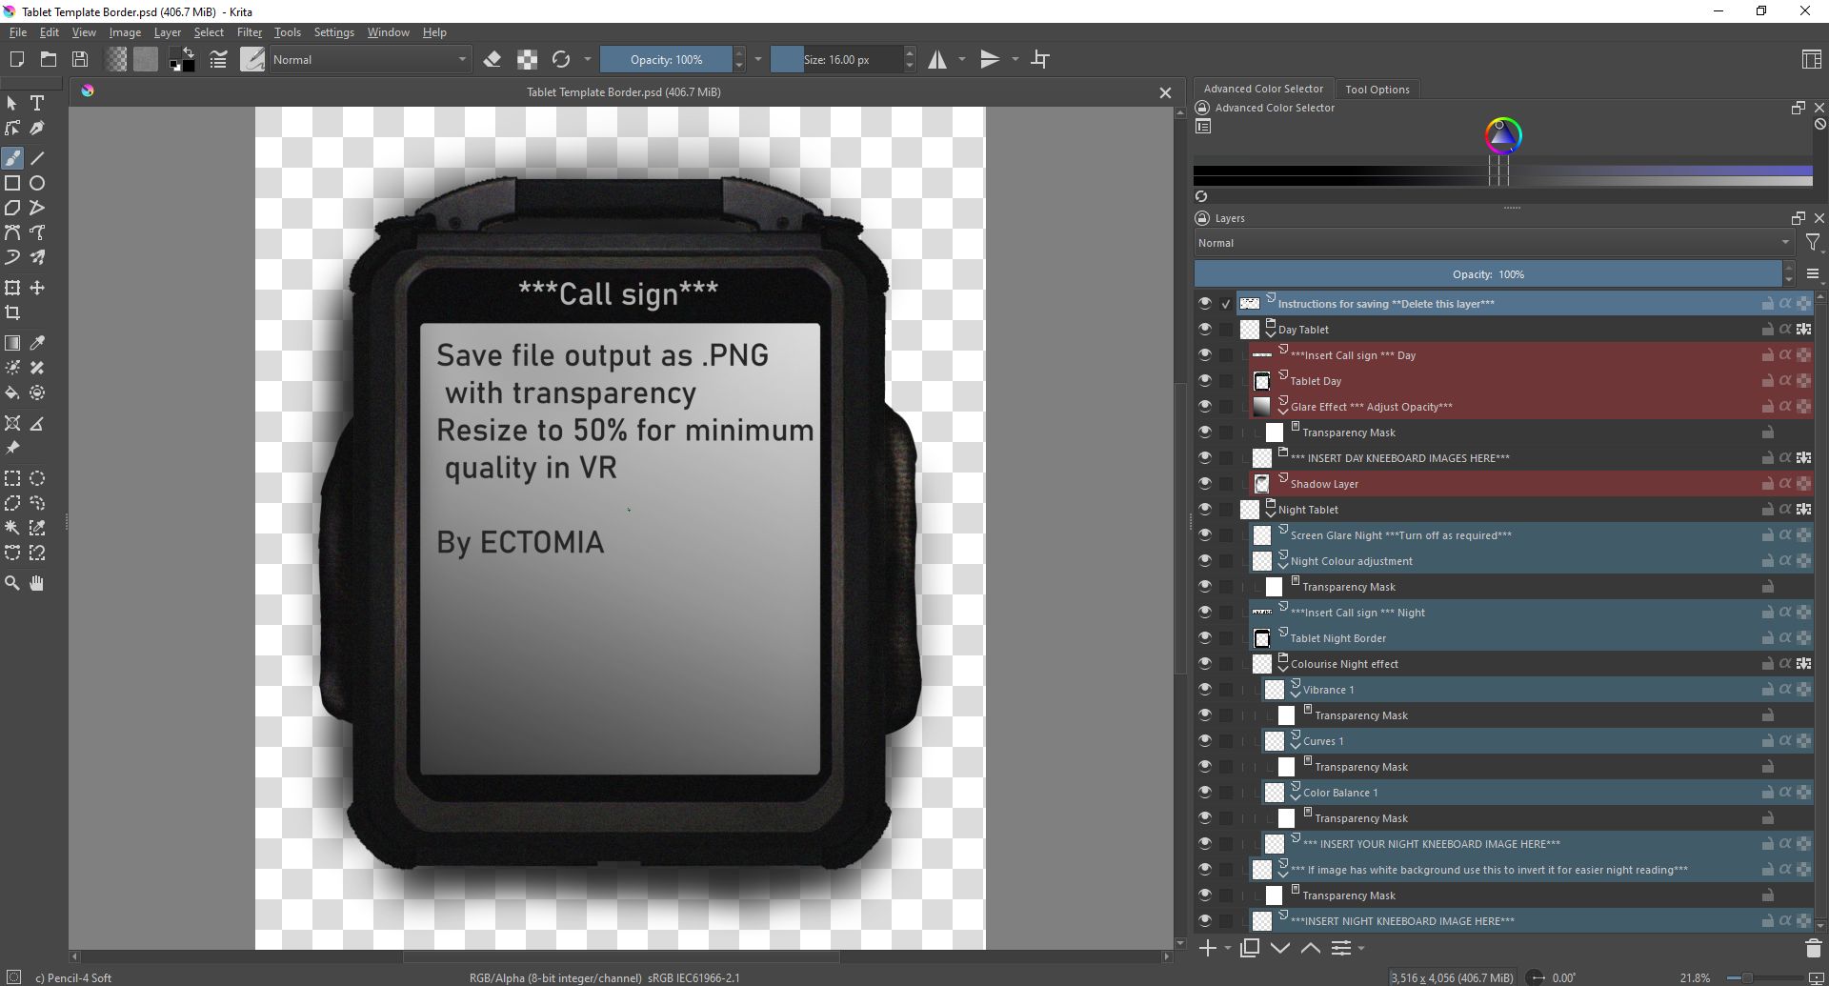Open the layer blending mode dropdown
This screenshot has height=986, width=1829.
[x=1493, y=243]
